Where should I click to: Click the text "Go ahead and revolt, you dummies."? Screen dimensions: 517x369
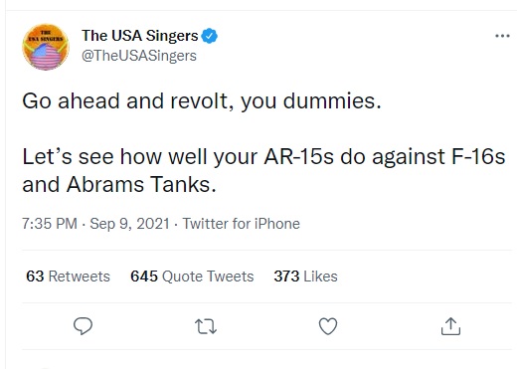coord(202,101)
